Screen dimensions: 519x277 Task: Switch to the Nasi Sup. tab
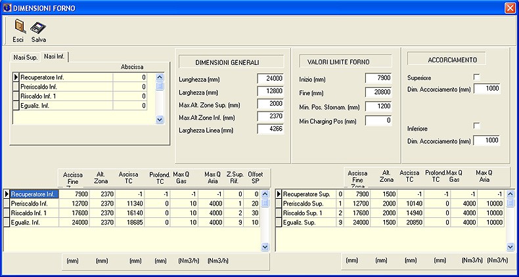click(x=26, y=57)
